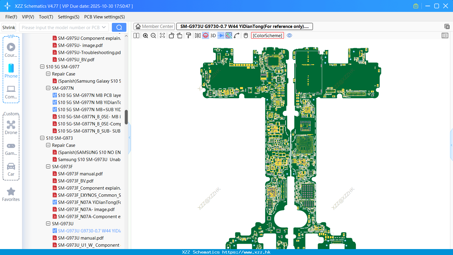453x255 pixels.
Task: Open the model search dropdown arrow
Action: click(x=104, y=27)
